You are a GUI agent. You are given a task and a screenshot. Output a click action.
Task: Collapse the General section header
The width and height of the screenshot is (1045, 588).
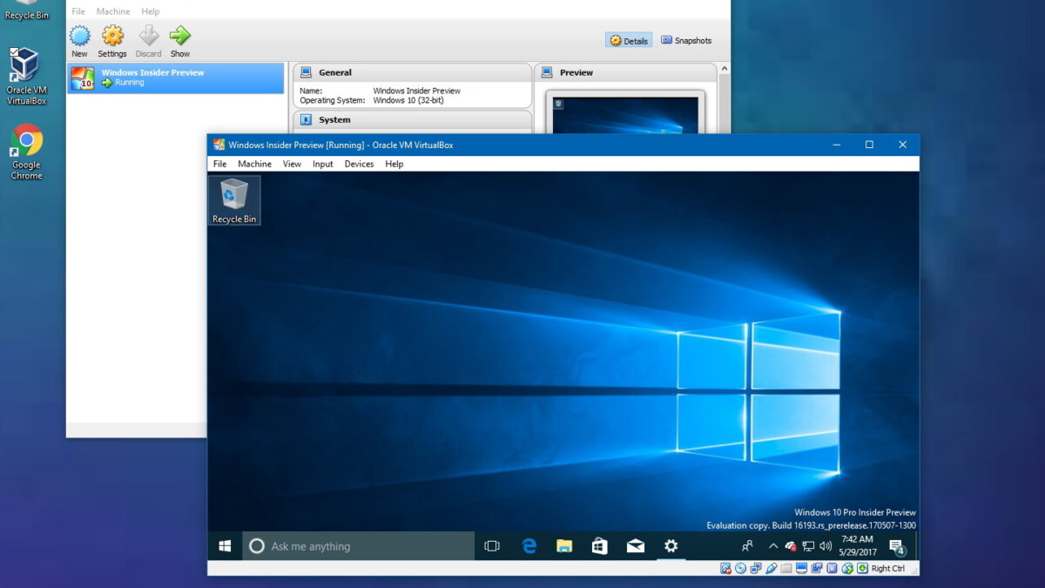[x=335, y=73]
